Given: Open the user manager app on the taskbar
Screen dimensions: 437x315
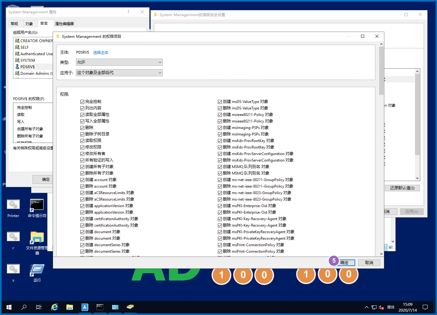Looking at the screenshot, I should tap(85, 307).
